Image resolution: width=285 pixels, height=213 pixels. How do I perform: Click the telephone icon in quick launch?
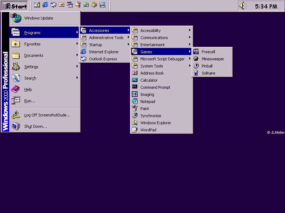(x=94, y=5)
